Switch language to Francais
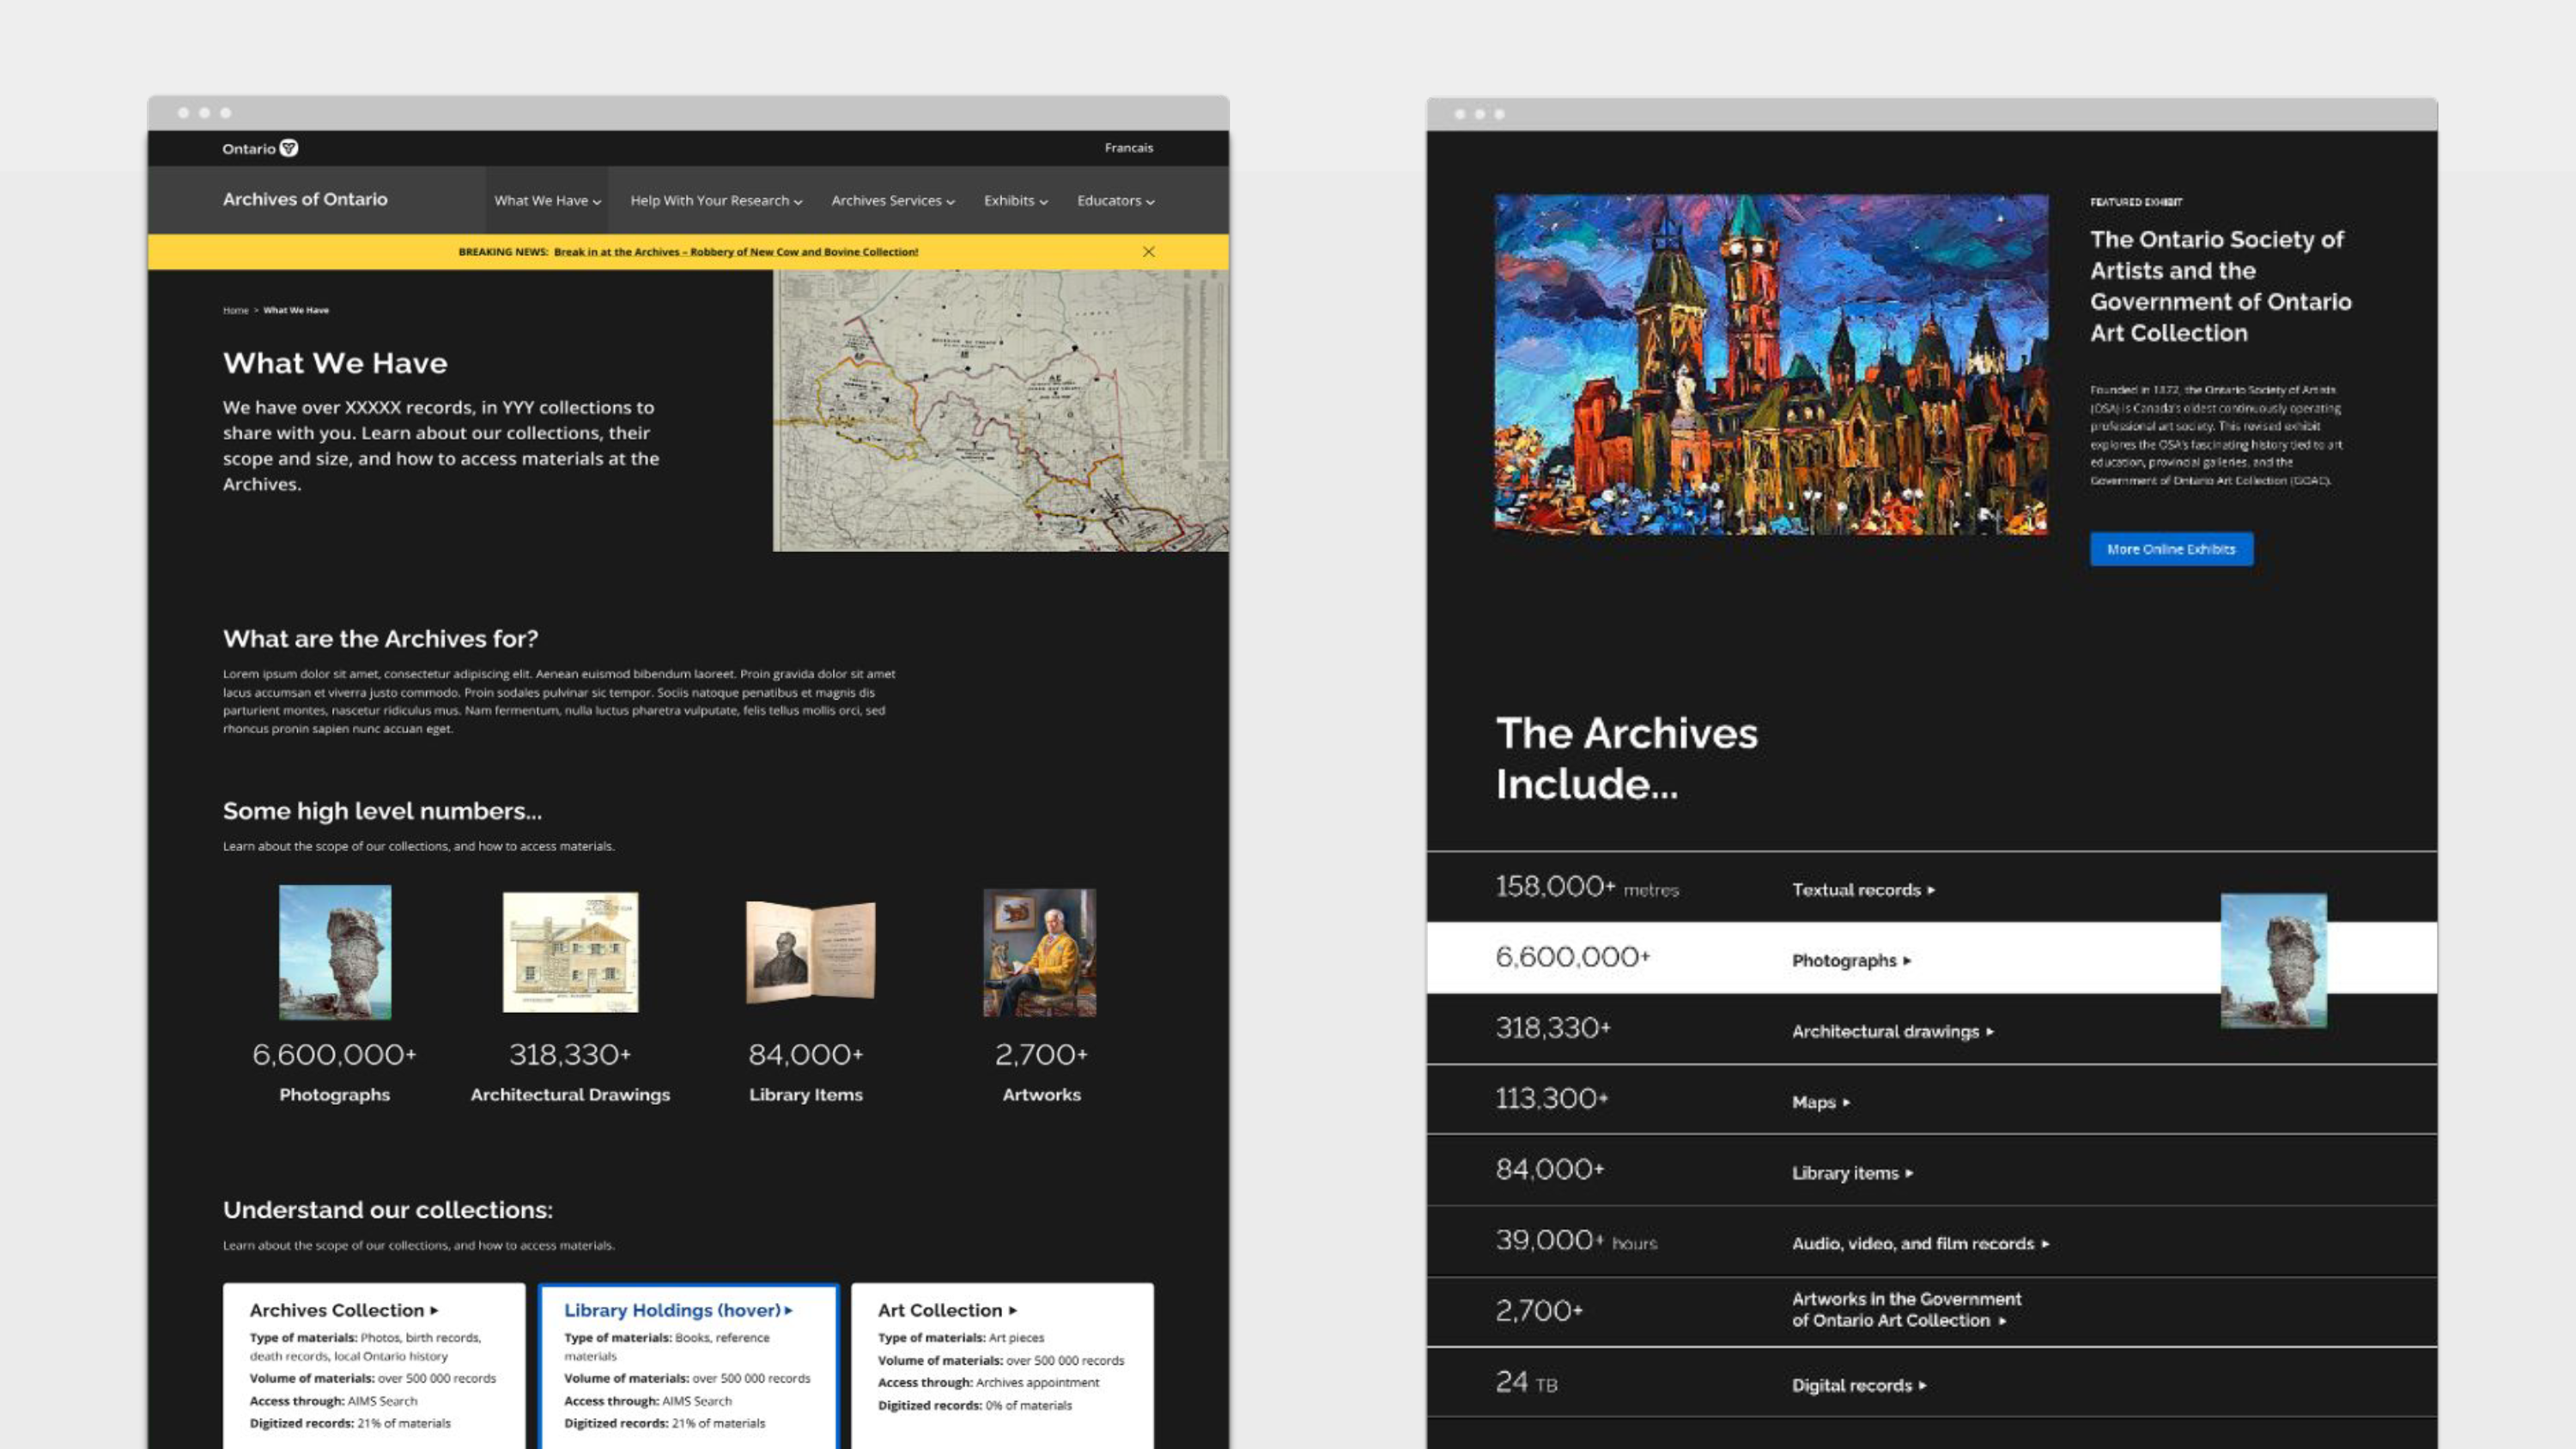 point(1129,148)
